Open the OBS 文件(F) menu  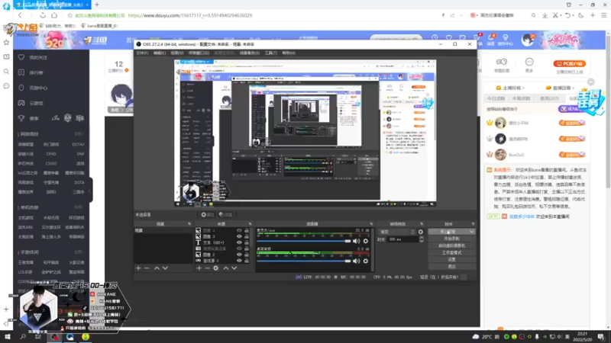click(142, 53)
